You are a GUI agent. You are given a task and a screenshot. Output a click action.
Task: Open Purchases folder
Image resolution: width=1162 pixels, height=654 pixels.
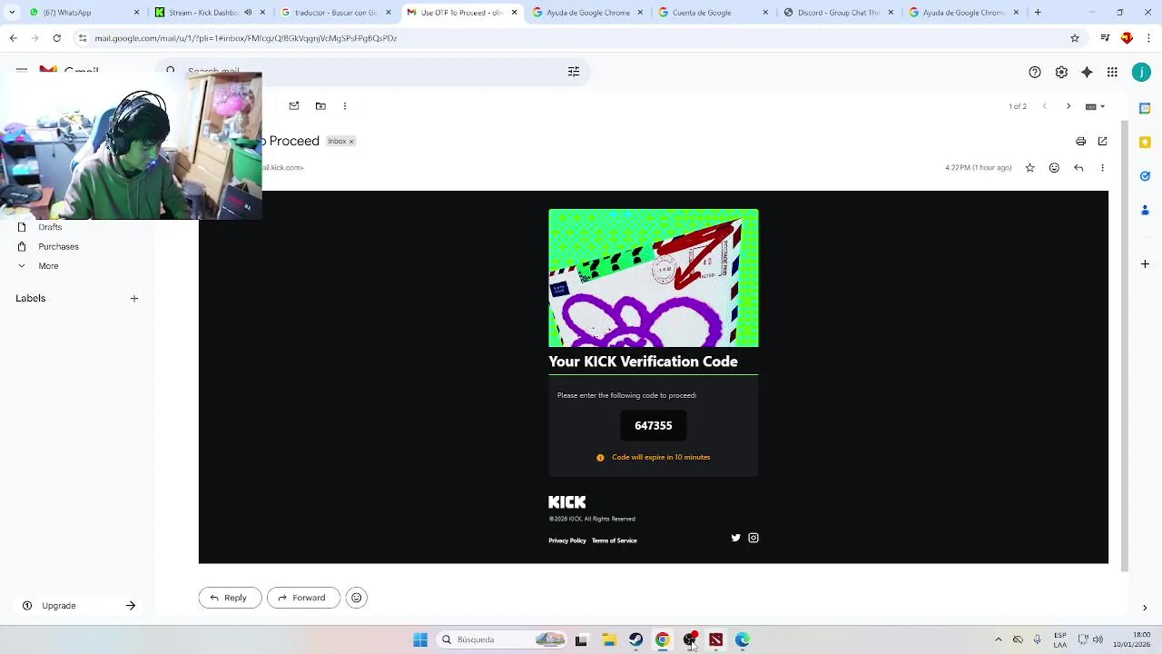[x=58, y=247]
